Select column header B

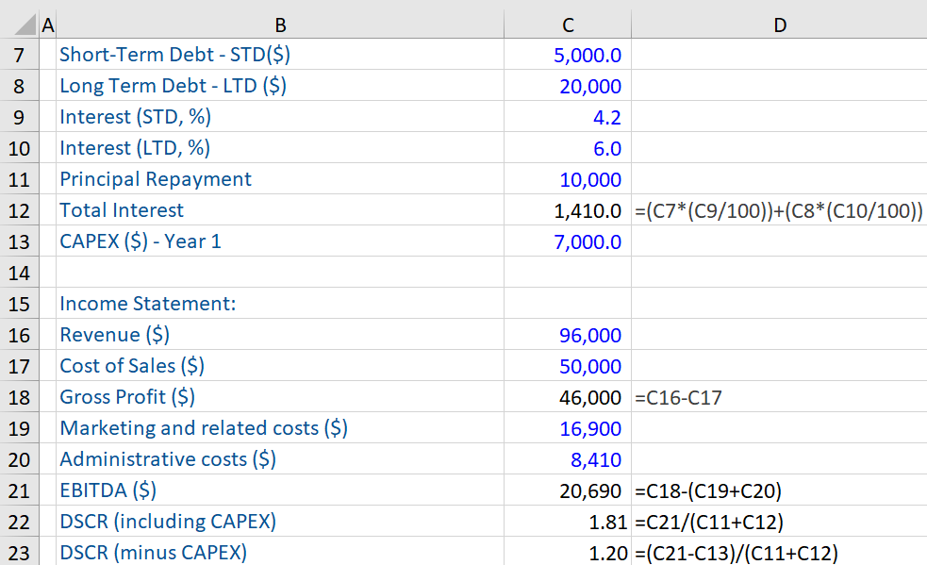[280, 24]
